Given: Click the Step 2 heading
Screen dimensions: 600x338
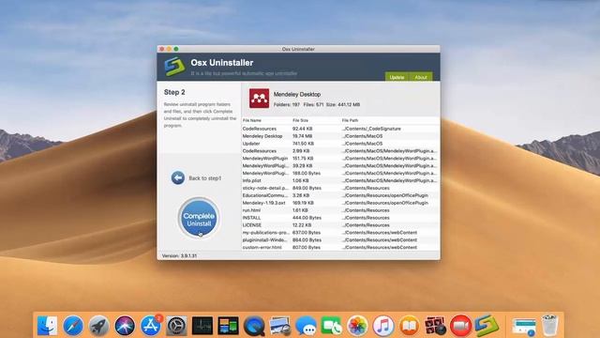Looking at the screenshot, I should (174, 92).
